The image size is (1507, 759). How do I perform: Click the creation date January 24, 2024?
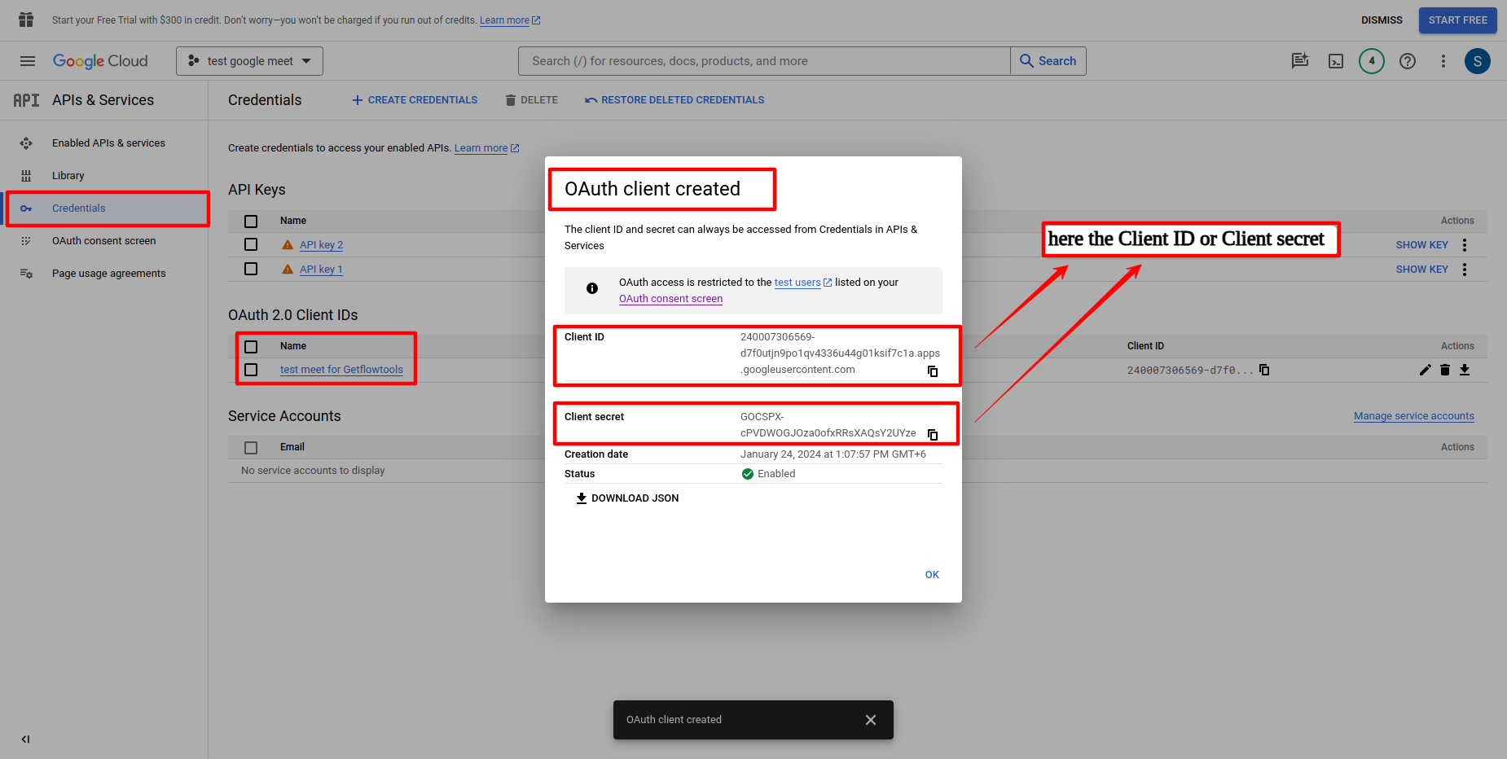tap(833, 454)
